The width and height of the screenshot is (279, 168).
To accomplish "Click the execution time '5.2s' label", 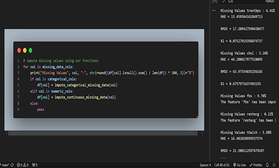I will point(231,1).
